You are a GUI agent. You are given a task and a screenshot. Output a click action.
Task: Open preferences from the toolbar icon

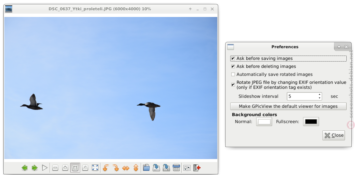pos(187,168)
